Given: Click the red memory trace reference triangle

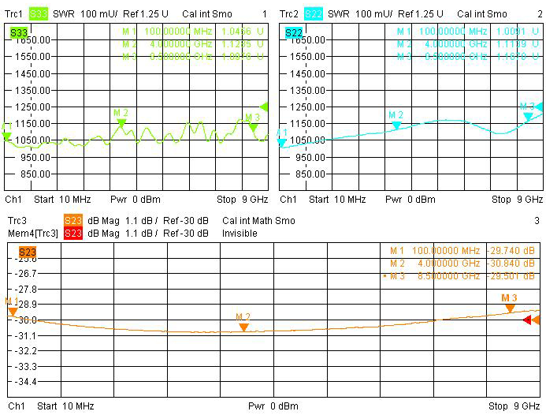Looking at the screenshot, I should pos(536,320).
